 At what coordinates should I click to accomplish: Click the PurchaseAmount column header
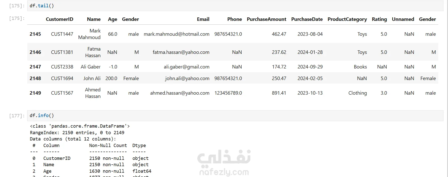[266, 19]
